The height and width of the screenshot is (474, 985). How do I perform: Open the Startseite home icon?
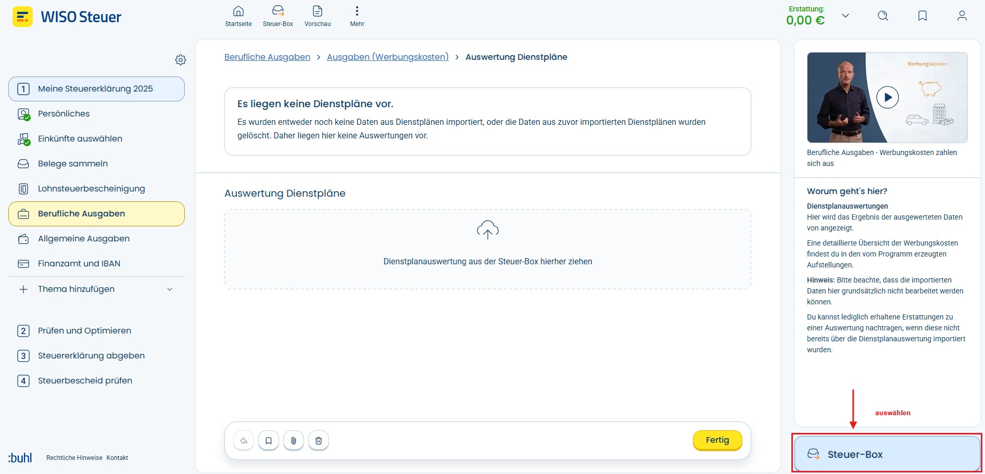click(238, 16)
